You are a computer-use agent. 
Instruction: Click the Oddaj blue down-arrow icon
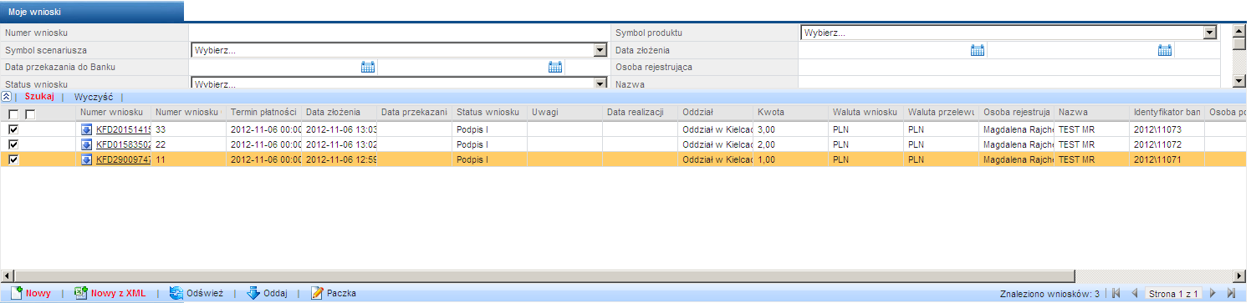point(253,293)
